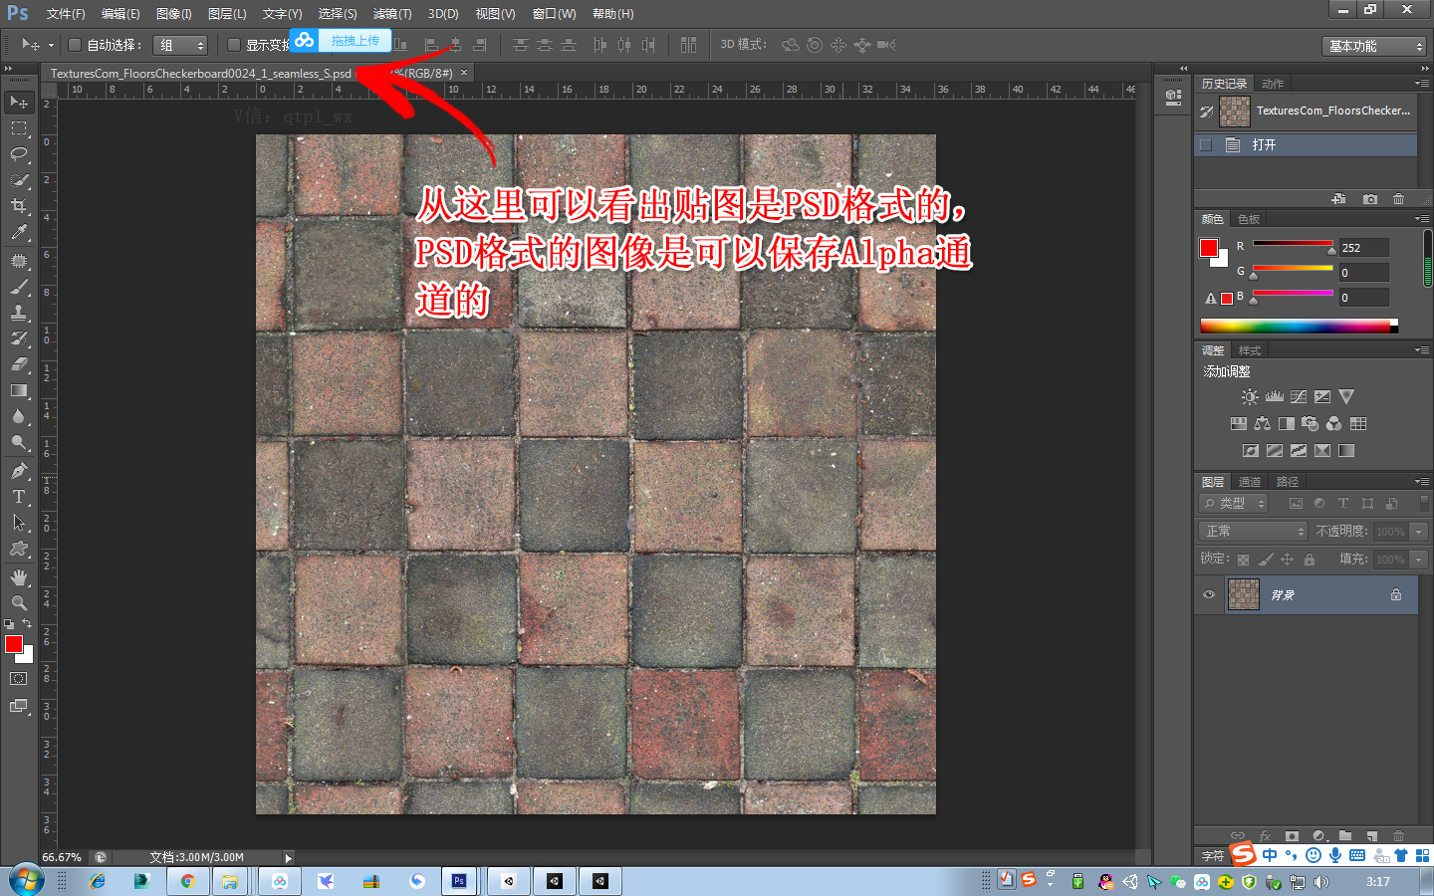Add a Curves adjustment
Viewport: 1434px width, 896px height.
pos(1299,396)
